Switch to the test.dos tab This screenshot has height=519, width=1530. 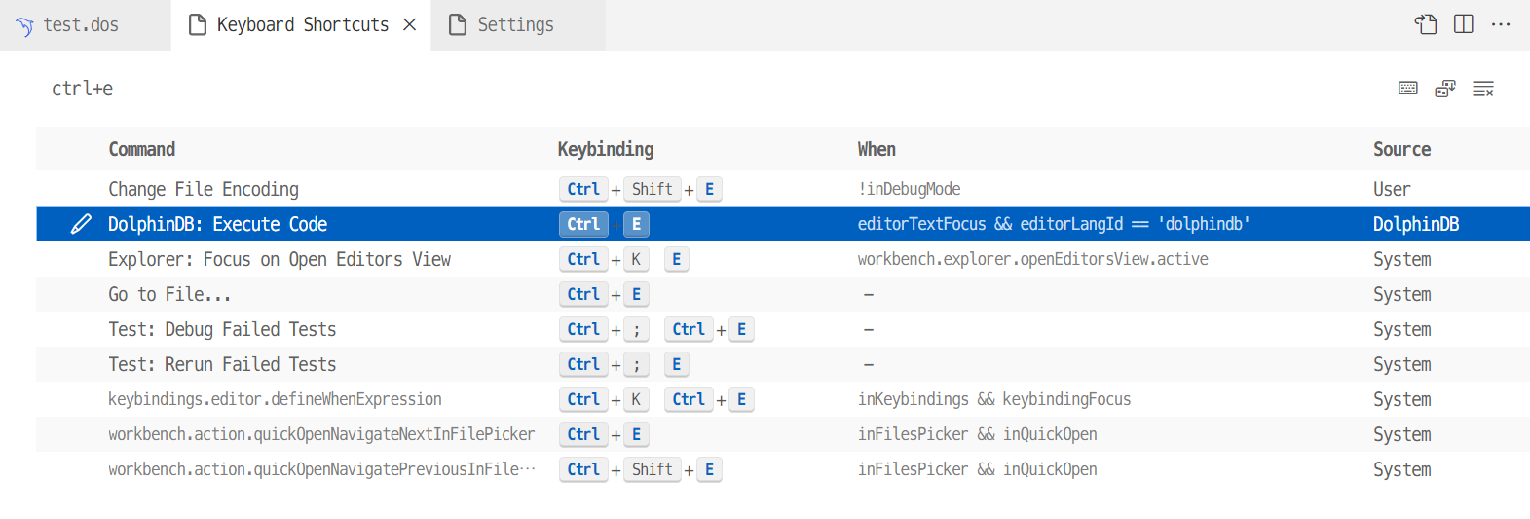80,24
